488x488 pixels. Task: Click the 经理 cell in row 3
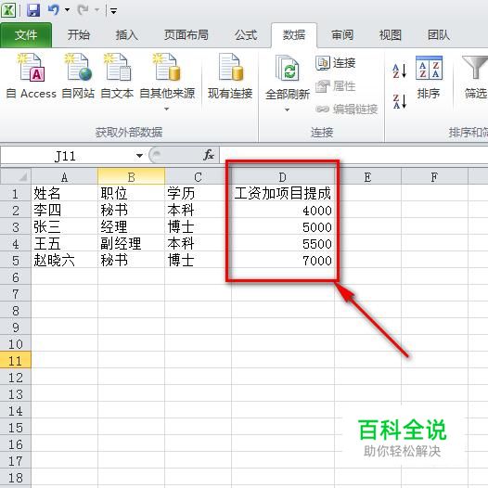(132, 227)
